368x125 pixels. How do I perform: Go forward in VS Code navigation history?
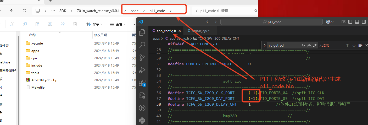tap(215, 22)
